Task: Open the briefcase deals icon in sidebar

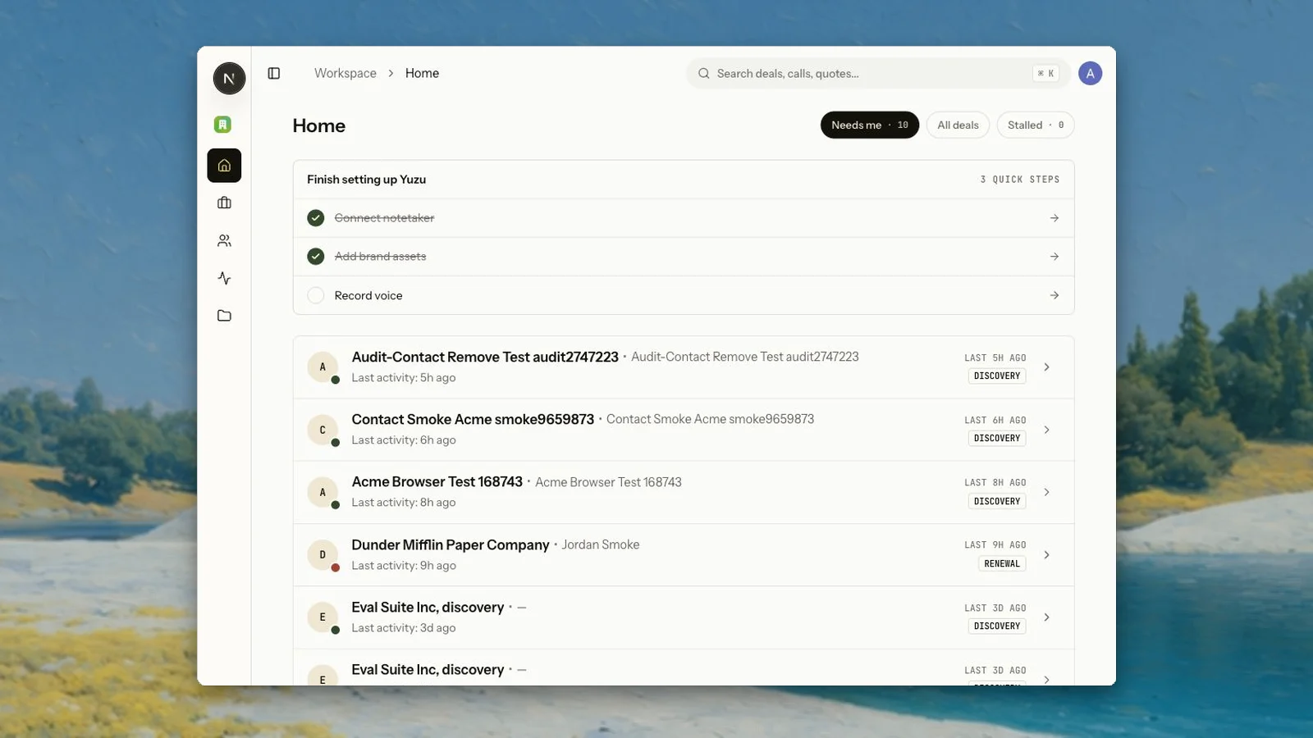Action: coord(224,203)
